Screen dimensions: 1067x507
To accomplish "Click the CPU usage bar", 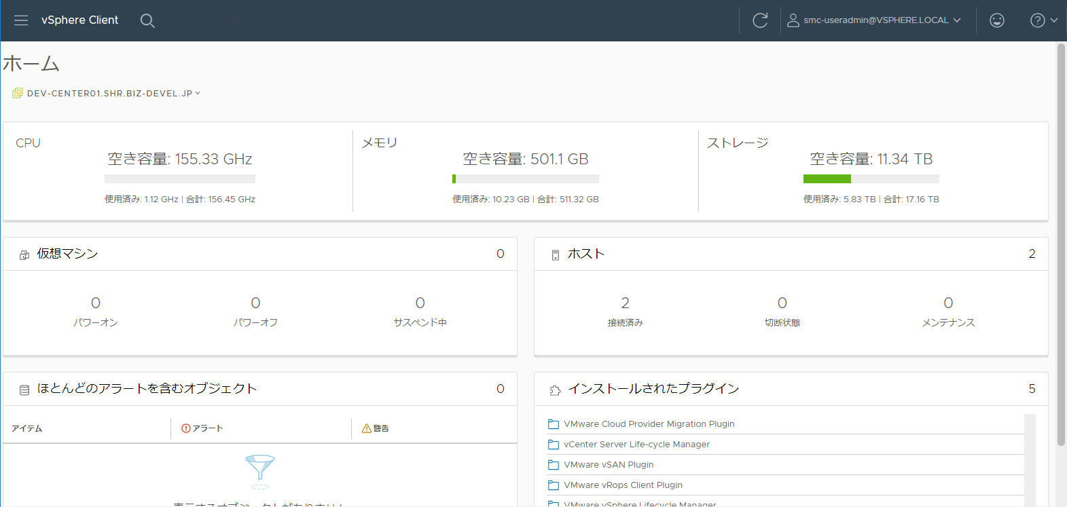I will pyautogui.click(x=180, y=179).
